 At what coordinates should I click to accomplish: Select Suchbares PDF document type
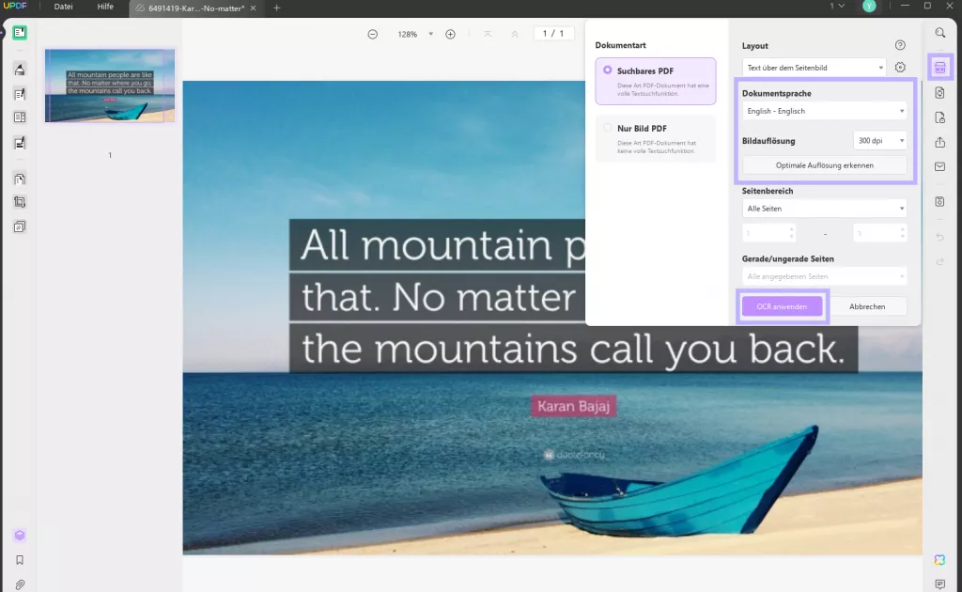(x=655, y=81)
